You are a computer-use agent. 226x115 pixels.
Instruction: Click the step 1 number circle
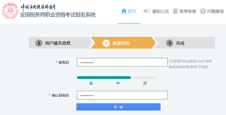pos(39,43)
